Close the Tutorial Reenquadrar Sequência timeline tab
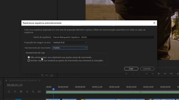Viewport: 179px width, 100px height. 6,81
